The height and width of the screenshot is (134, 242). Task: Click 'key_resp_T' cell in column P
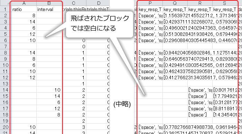[x=150, y=9]
